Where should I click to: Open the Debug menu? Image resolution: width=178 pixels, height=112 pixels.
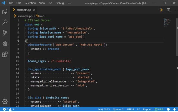(60, 3)
